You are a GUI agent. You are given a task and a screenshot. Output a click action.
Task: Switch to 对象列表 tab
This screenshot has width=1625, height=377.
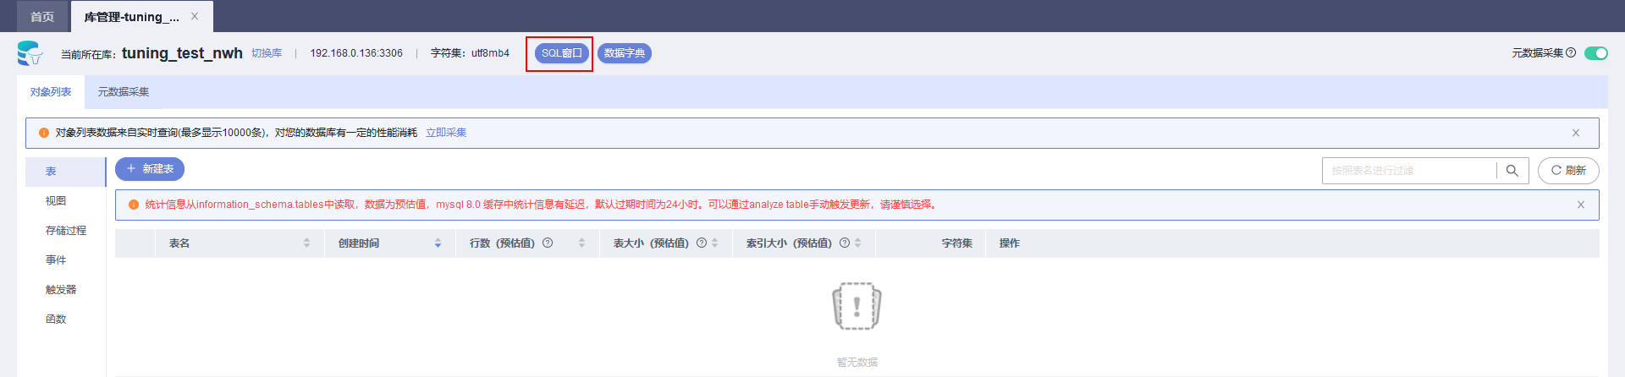tap(51, 92)
